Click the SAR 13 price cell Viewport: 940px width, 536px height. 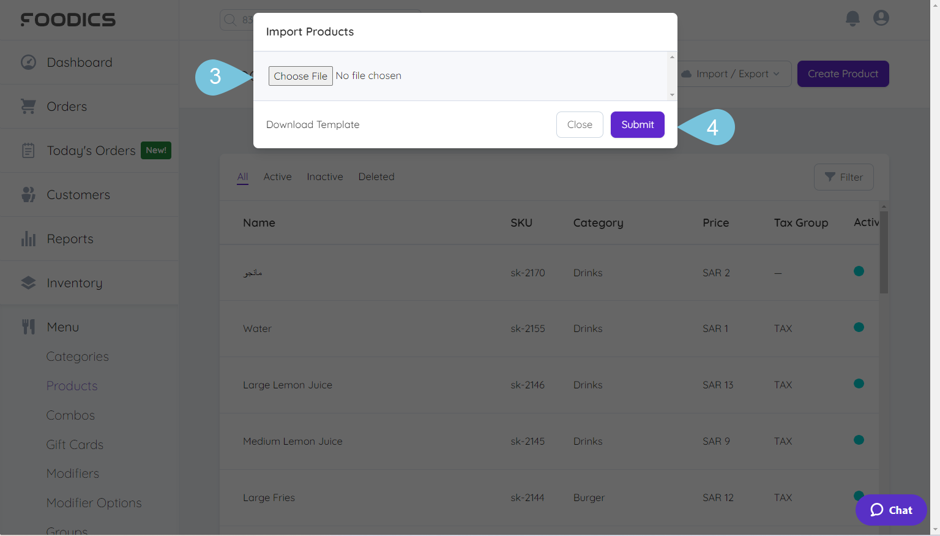tap(718, 385)
